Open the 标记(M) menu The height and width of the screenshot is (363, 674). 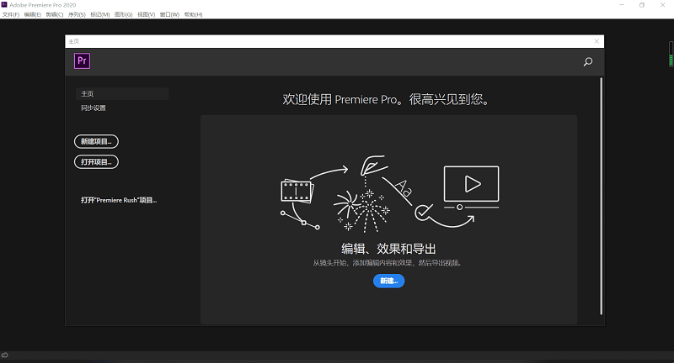[100, 14]
